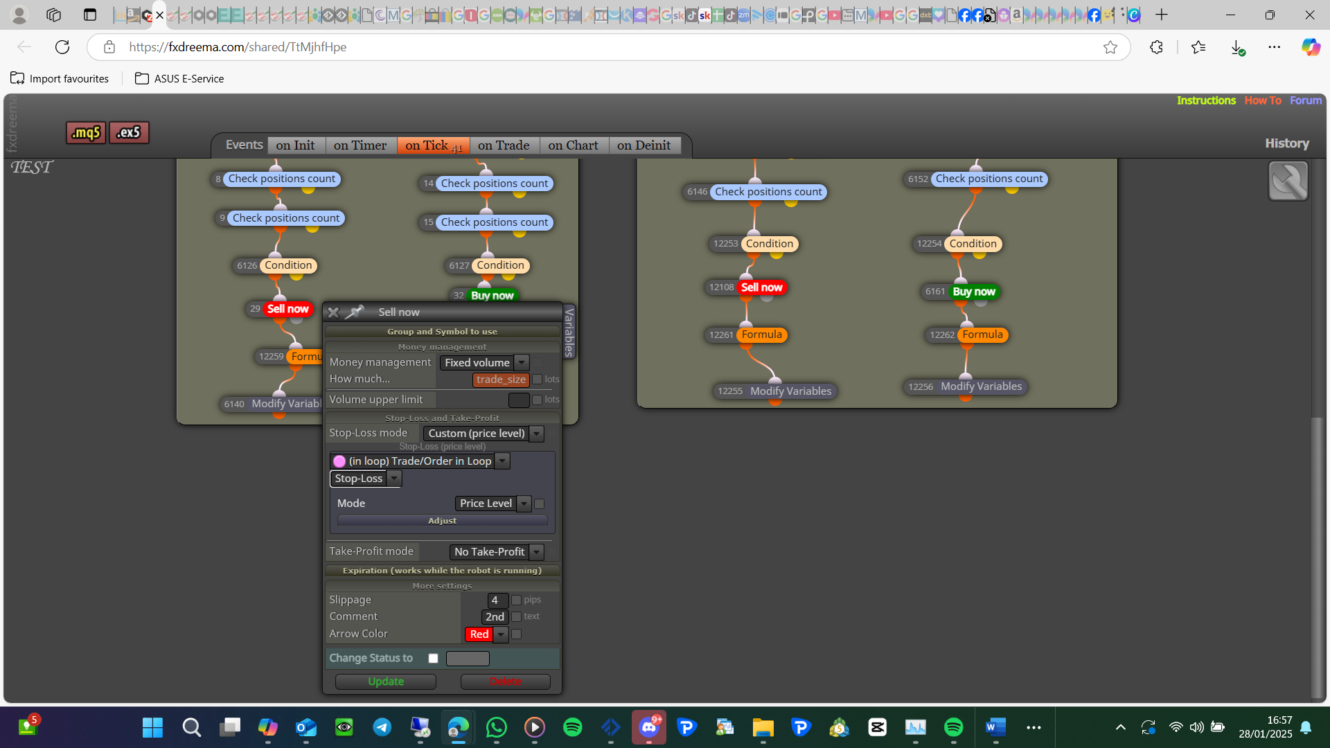This screenshot has width=1330, height=748.
Task: Open the Instructions link
Action: click(1206, 100)
